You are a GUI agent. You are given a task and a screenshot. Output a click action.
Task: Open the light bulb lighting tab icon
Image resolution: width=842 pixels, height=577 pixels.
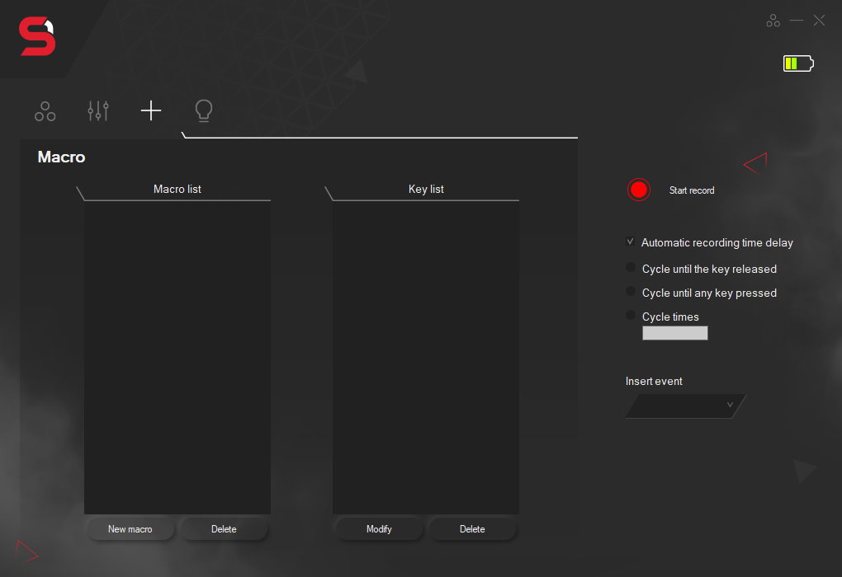click(x=203, y=110)
